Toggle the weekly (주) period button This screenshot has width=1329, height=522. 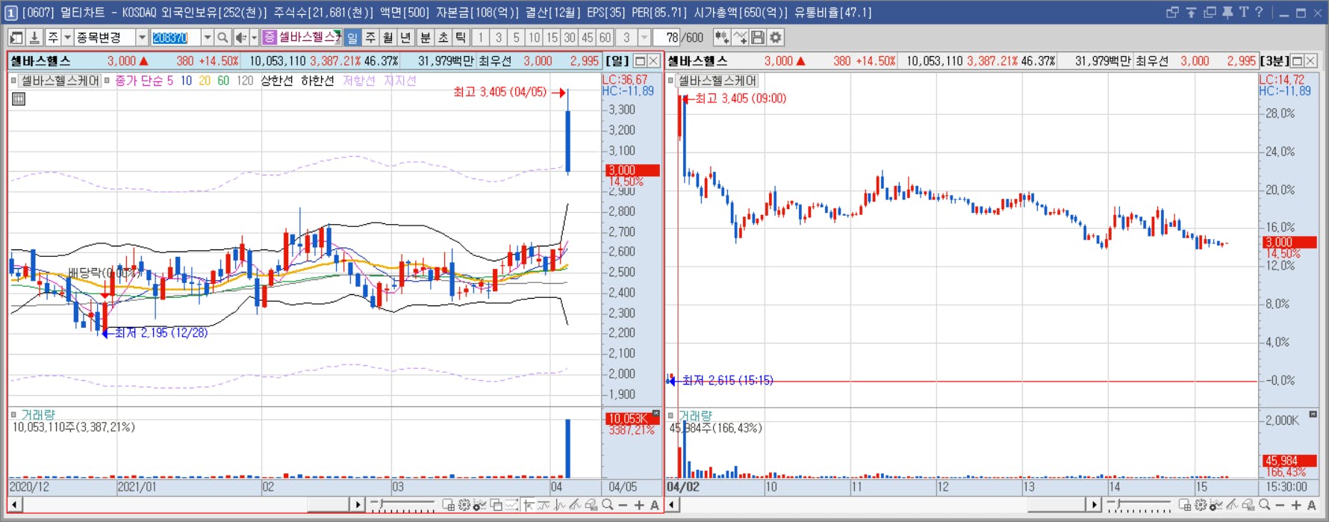point(370,37)
